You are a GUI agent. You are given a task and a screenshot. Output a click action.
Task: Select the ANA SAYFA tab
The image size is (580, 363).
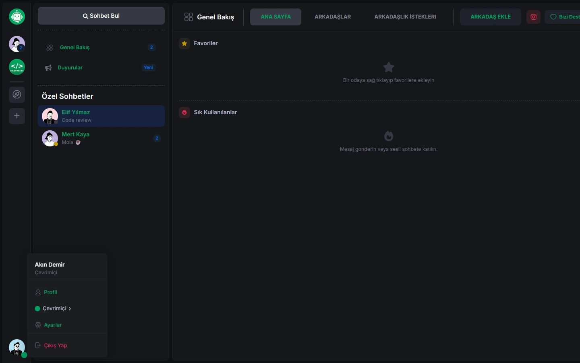[275, 17]
